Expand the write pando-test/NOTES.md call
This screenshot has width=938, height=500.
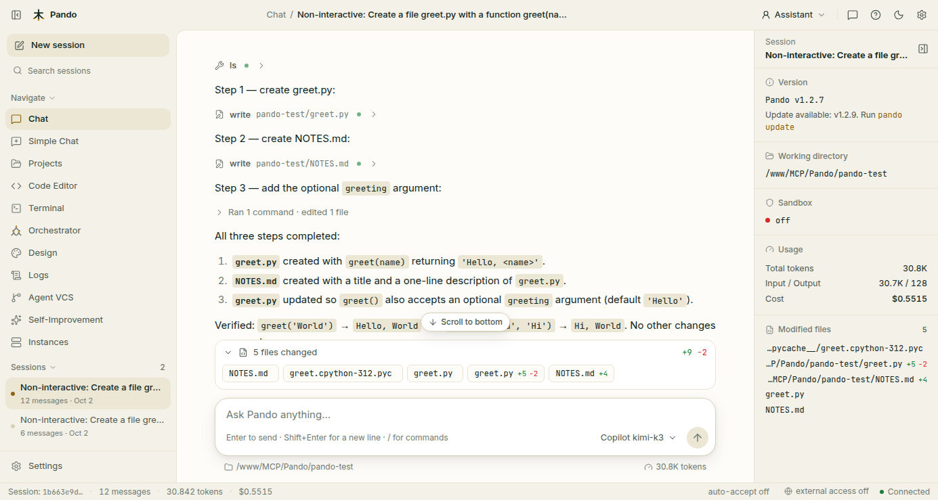(295, 164)
